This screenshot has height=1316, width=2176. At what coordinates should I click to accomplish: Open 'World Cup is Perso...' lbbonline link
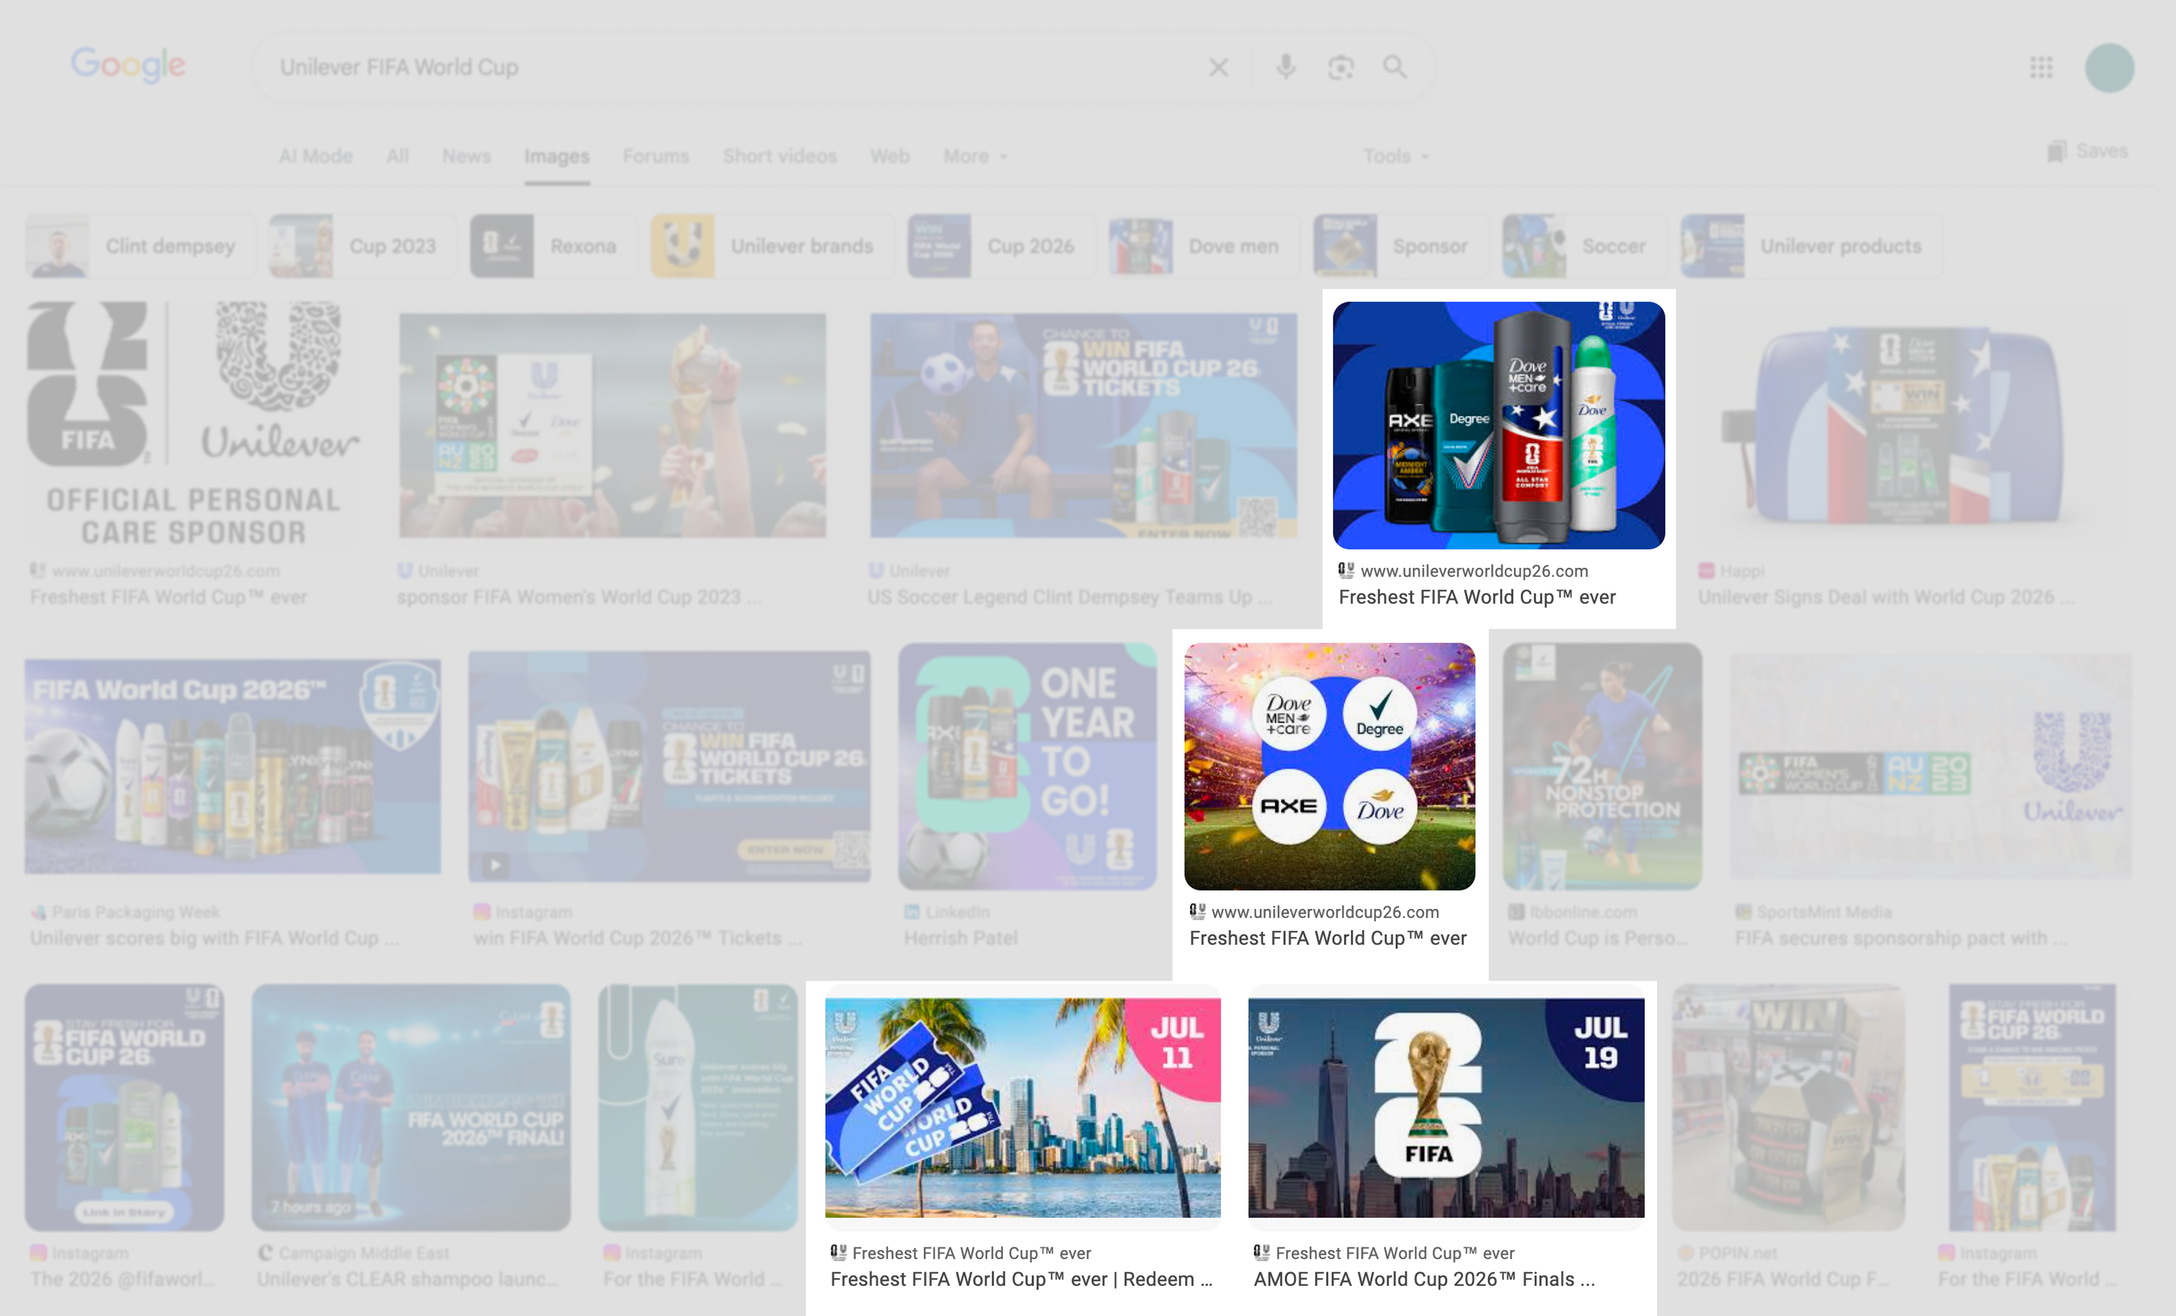click(x=1599, y=938)
